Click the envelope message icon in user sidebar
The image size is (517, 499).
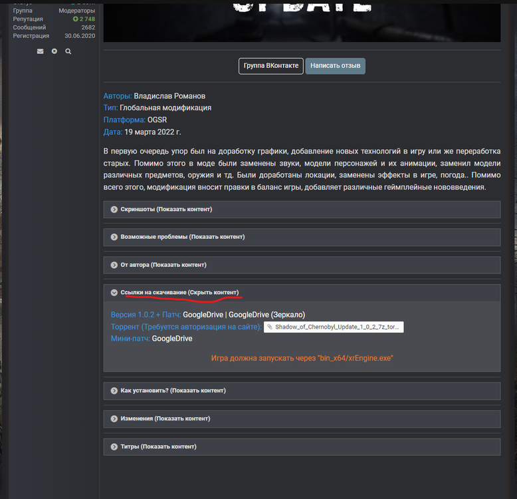pyautogui.click(x=41, y=51)
